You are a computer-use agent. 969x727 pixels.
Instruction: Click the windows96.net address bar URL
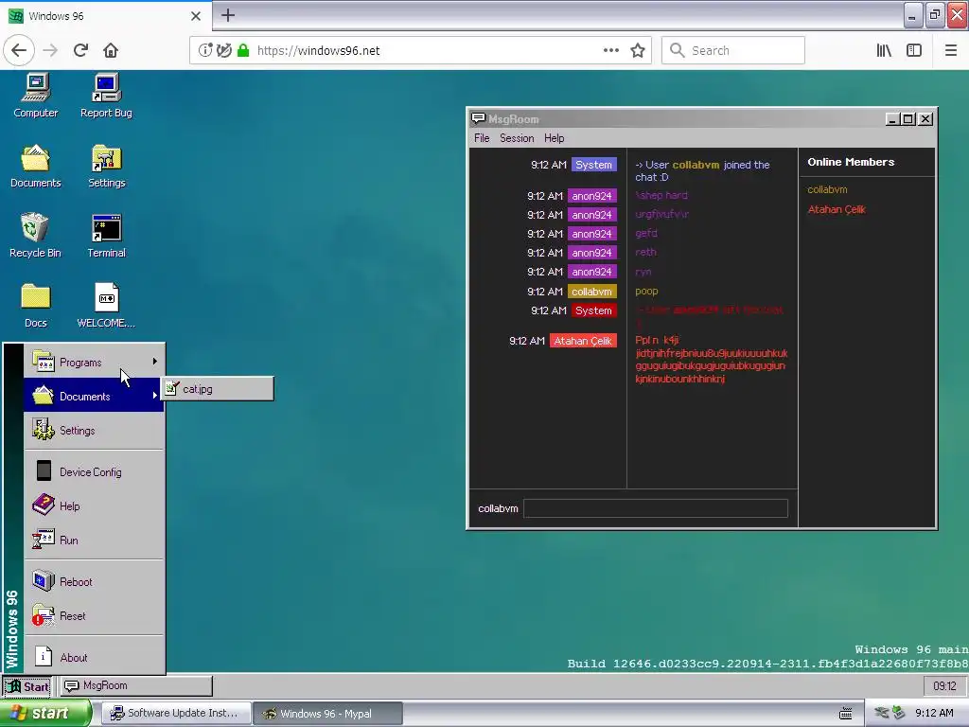(x=318, y=51)
